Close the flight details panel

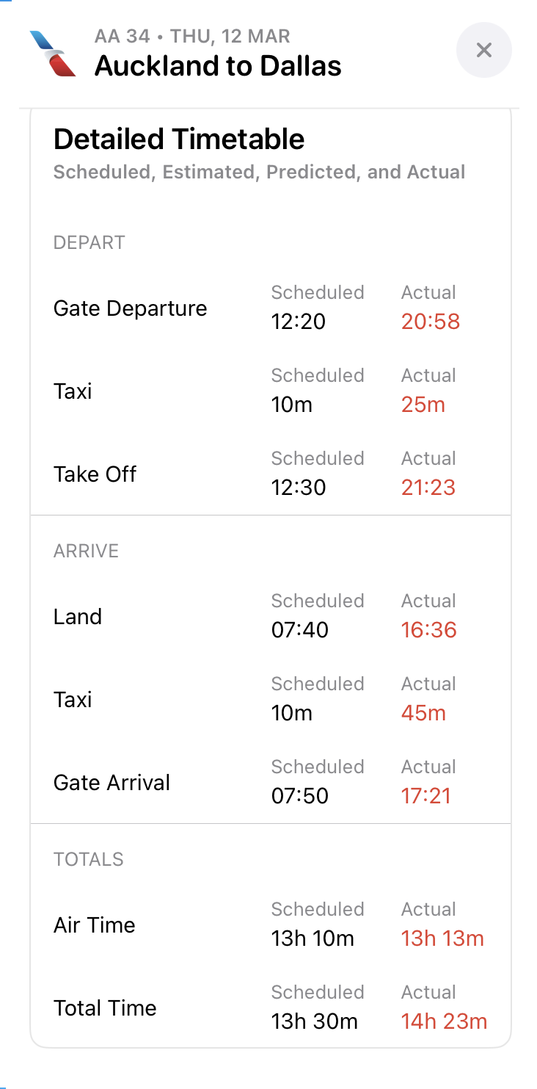[x=483, y=50]
